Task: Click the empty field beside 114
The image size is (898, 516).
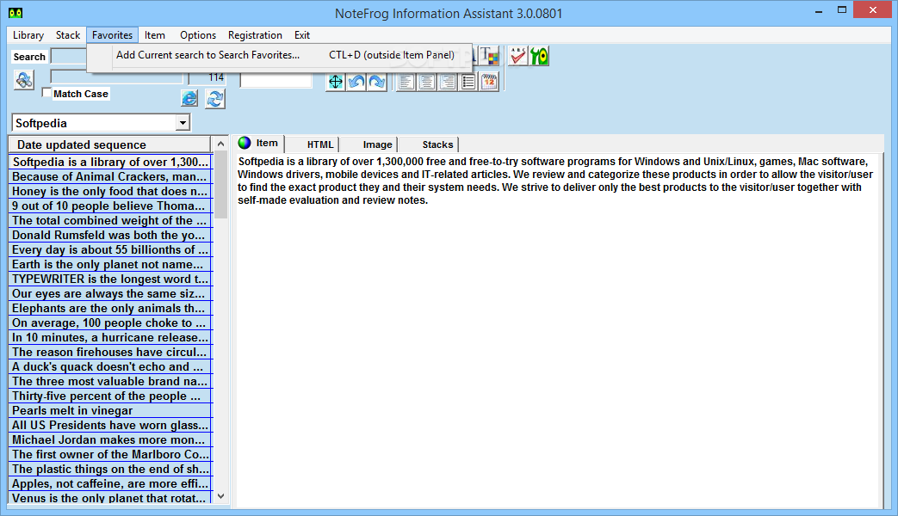Action: point(276,80)
